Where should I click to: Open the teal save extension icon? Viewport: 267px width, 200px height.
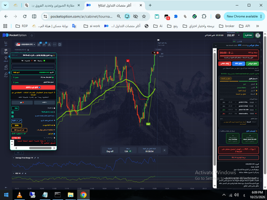[157, 17]
